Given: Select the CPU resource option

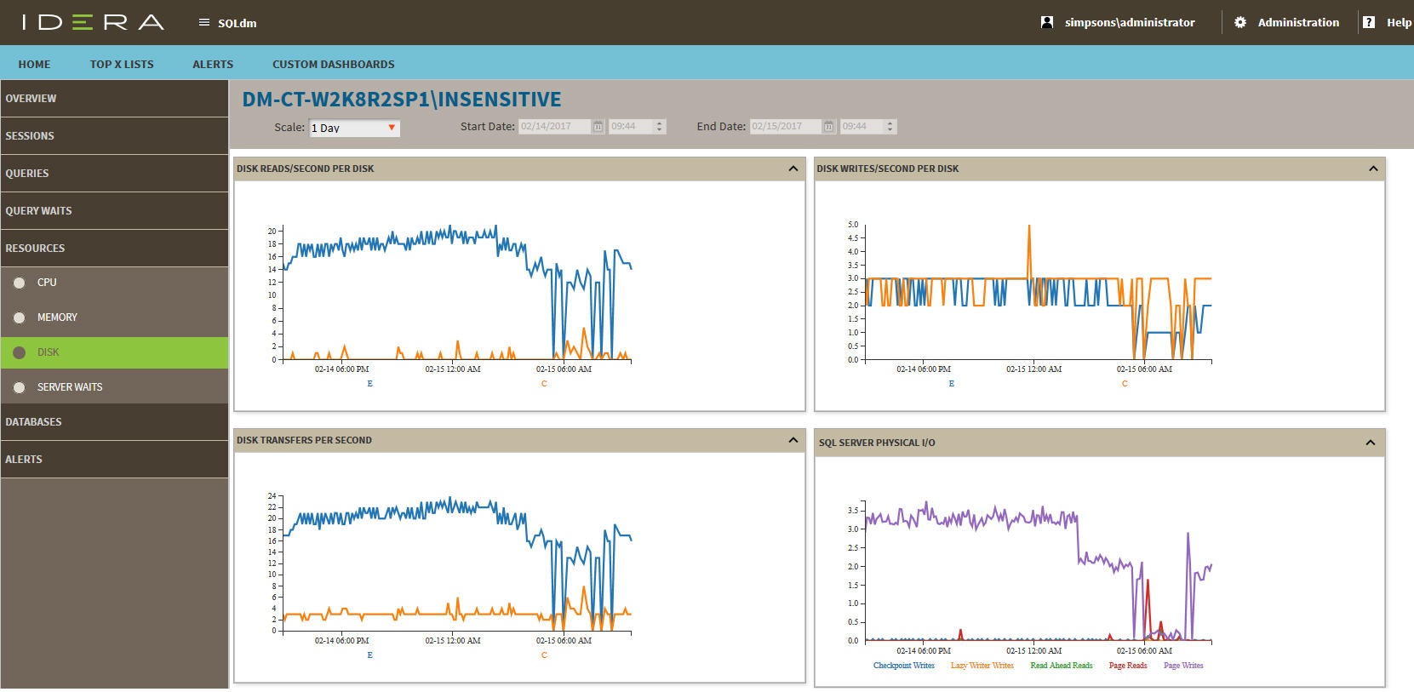Looking at the screenshot, I should [47, 283].
